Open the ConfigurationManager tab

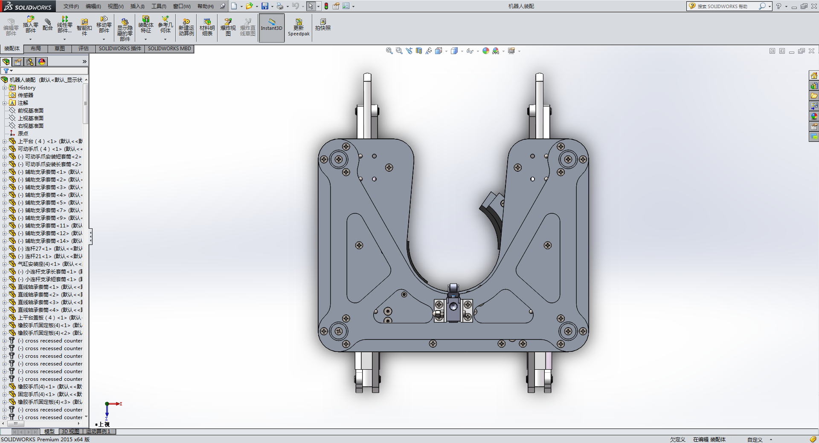(30, 62)
